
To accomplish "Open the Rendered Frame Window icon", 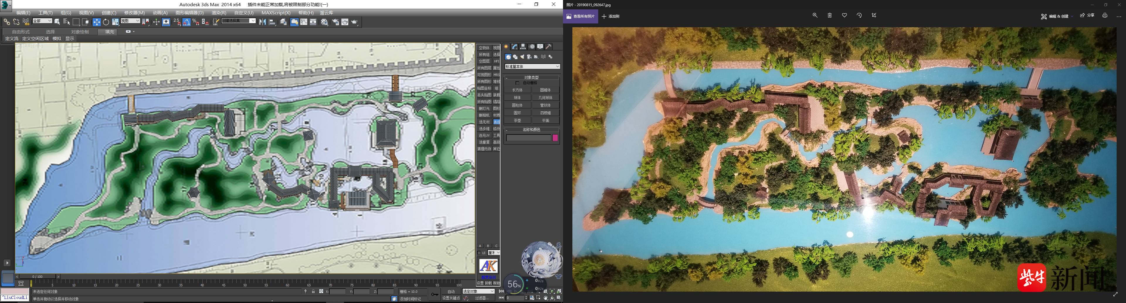I will 345,22.
